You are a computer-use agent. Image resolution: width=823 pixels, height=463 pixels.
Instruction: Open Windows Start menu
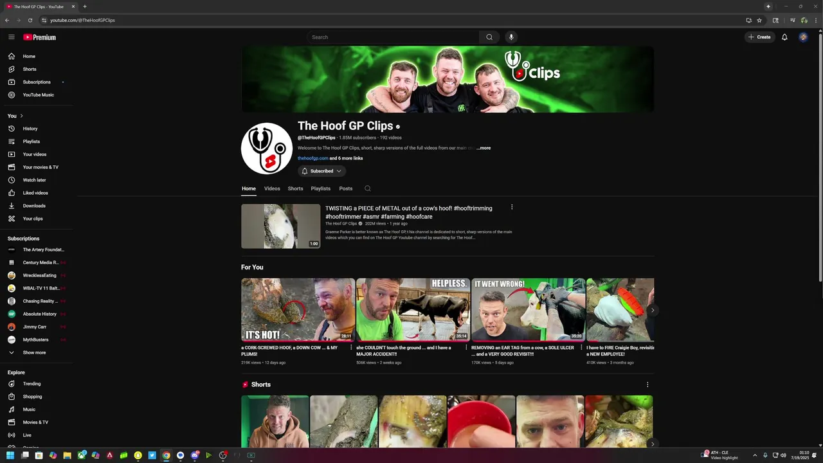click(x=10, y=455)
